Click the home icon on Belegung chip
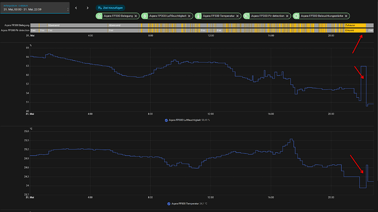 coord(99,16)
